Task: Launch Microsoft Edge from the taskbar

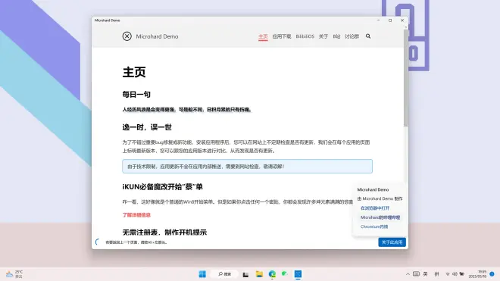Action: tap(272, 274)
